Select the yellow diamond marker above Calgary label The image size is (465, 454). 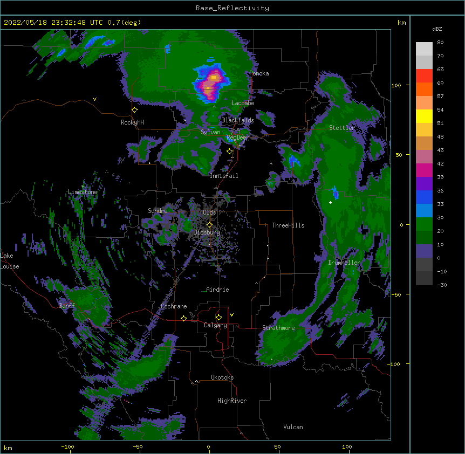pyautogui.click(x=218, y=318)
